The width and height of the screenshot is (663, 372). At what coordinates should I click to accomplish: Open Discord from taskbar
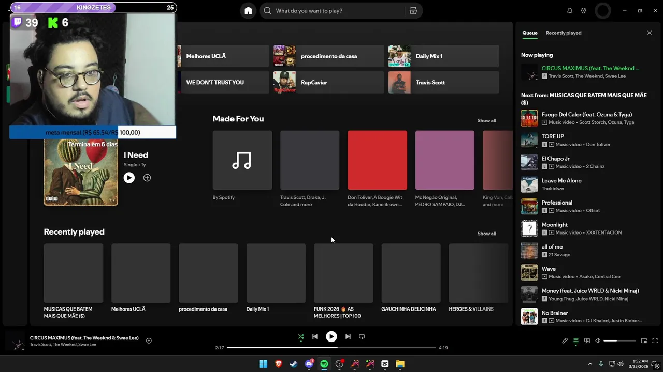click(309, 364)
